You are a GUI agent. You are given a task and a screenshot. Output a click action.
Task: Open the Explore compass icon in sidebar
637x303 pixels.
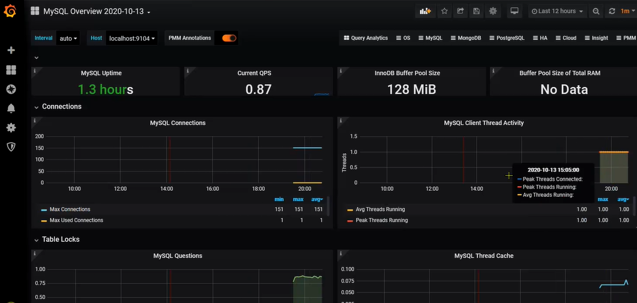tap(11, 89)
